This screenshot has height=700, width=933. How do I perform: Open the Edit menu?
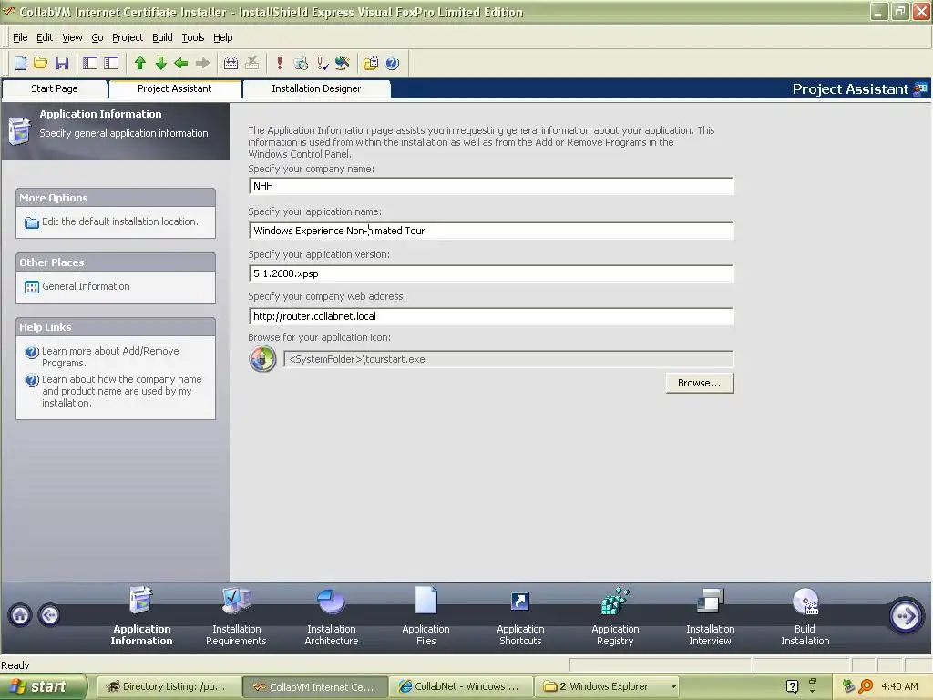(45, 37)
